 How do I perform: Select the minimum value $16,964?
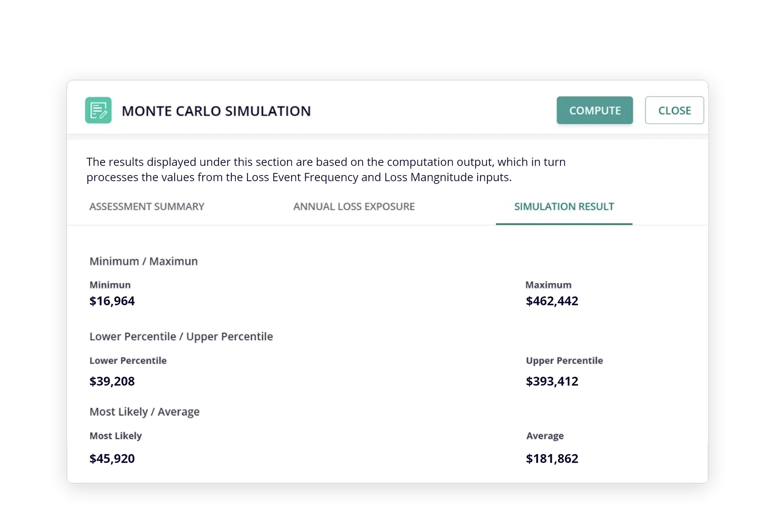tap(112, 301)
